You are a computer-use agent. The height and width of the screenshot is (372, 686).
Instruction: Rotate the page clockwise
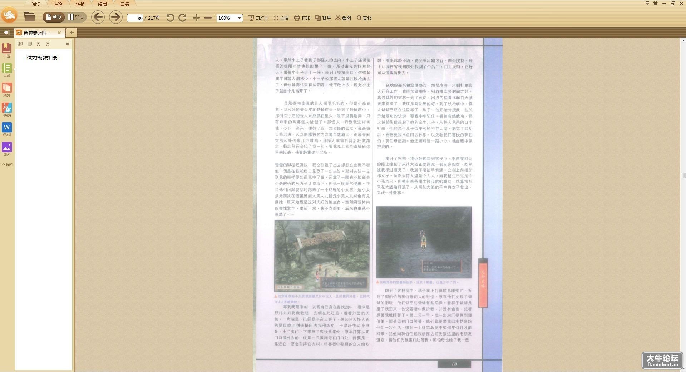tap(182, 18)
